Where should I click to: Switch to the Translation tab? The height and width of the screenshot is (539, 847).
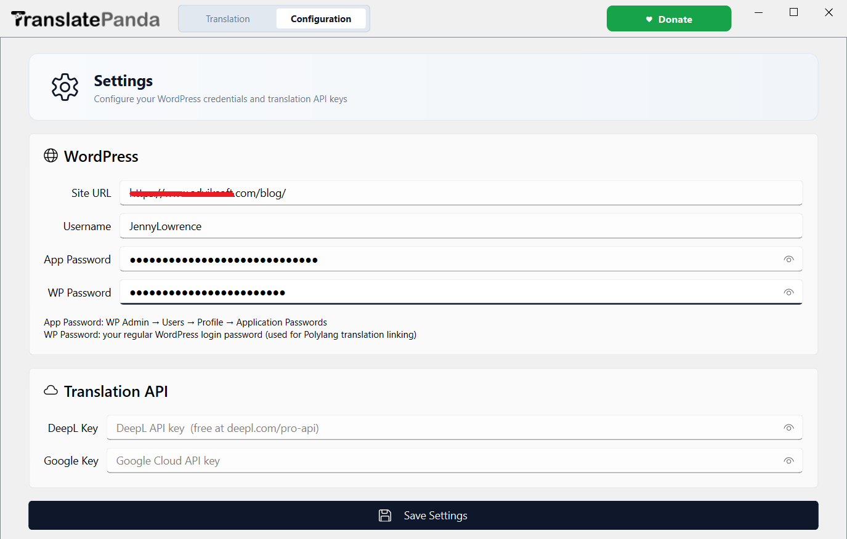pyautogui.click(x=228, y=19)
